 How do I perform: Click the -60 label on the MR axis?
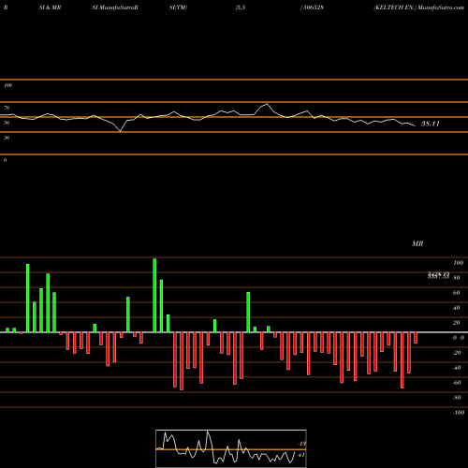457,383
